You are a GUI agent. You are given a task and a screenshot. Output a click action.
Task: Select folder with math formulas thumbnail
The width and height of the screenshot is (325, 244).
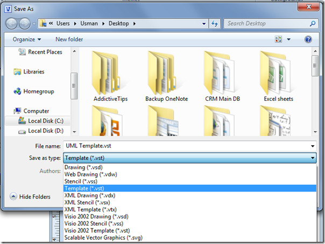click(275, 121)
